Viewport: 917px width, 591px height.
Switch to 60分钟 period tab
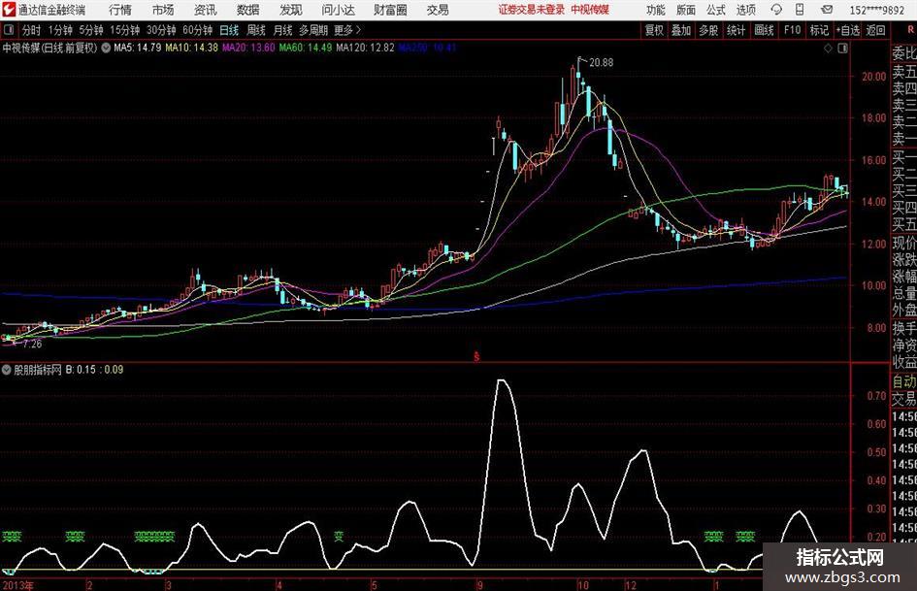pos(197,30)
